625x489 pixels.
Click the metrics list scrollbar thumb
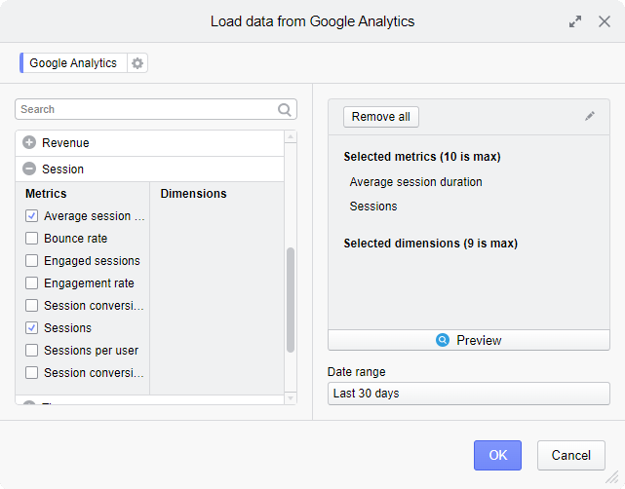click(x=291, y=300)
